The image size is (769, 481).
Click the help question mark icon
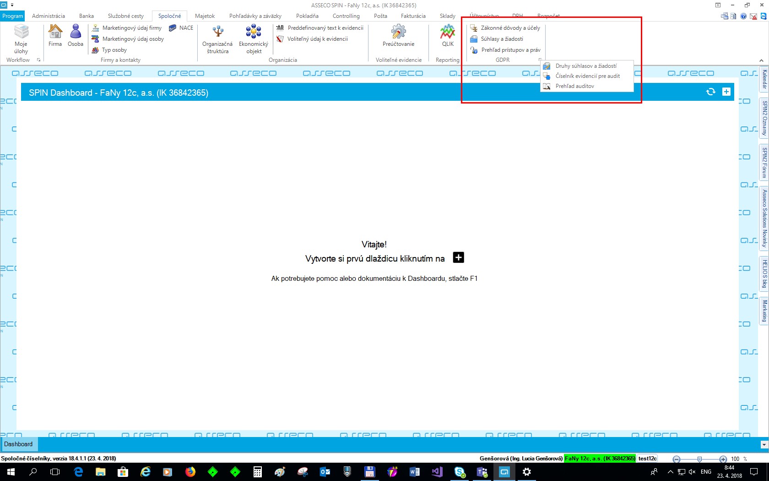[743, 16]
